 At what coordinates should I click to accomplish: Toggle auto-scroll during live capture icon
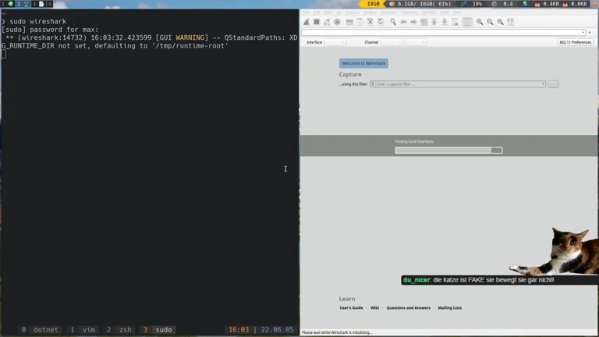(455, 22)
